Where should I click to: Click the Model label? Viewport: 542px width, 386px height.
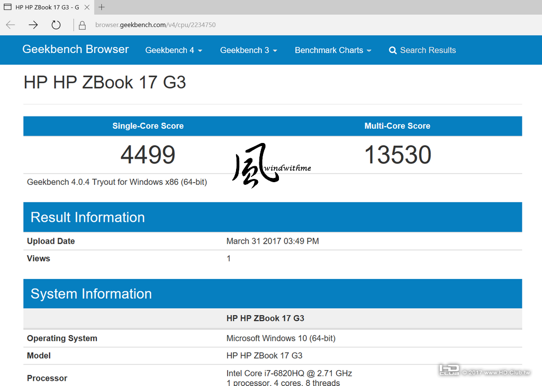click(x=39, y=356)
